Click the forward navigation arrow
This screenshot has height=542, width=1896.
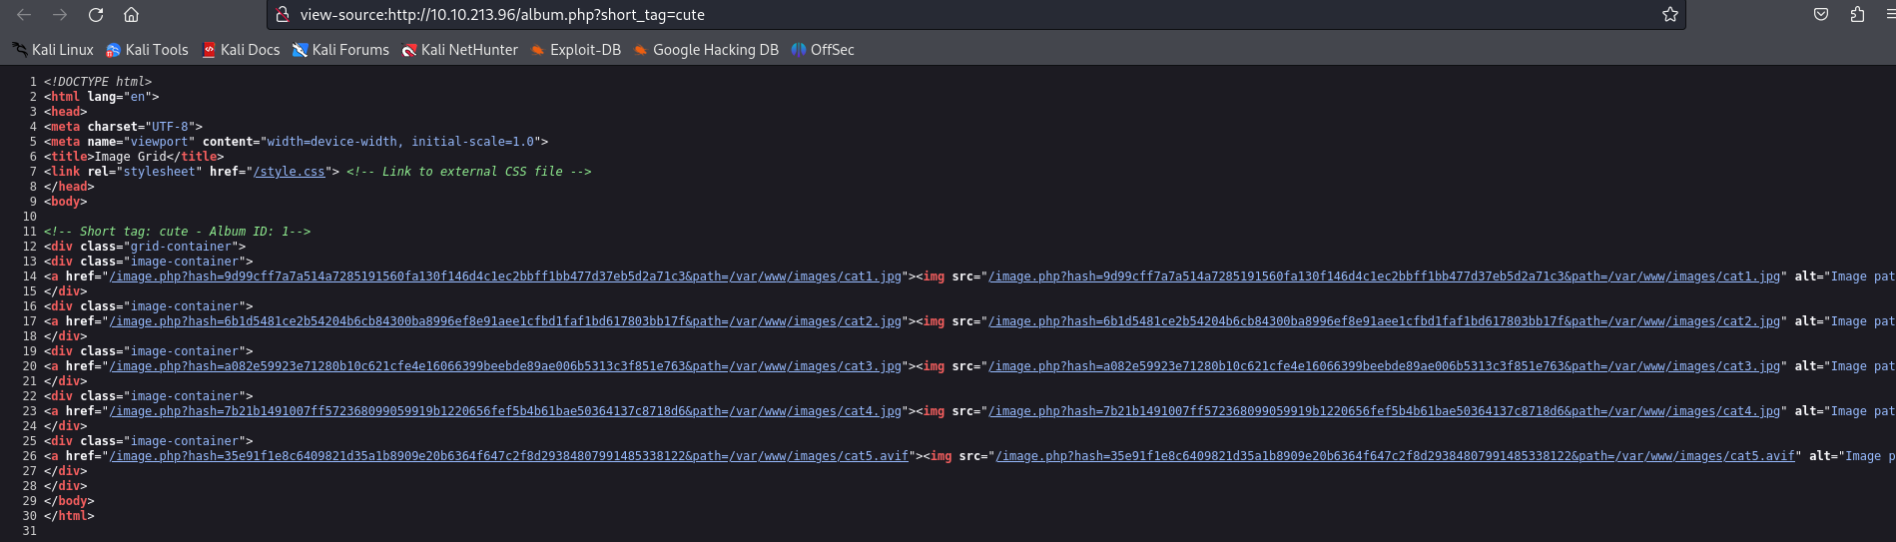click(60, 15)
